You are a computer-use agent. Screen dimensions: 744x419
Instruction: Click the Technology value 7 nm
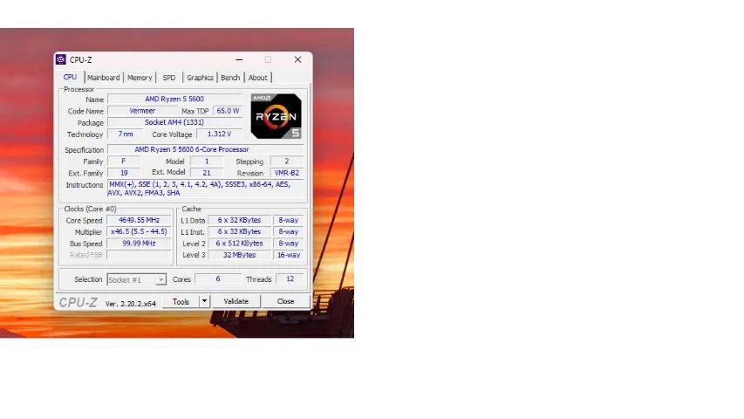click(126, 134)
